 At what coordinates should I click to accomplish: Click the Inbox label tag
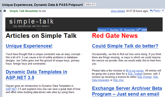pos(89,5)
